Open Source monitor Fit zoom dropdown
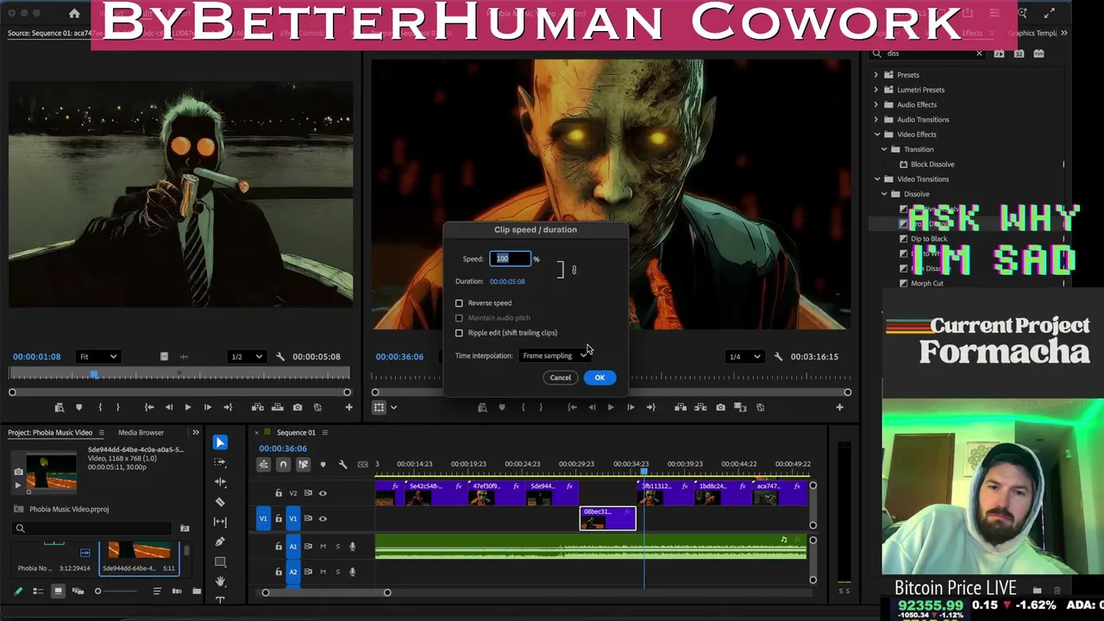This screenshot has width=1104, height=621. [x=98, y=356]
